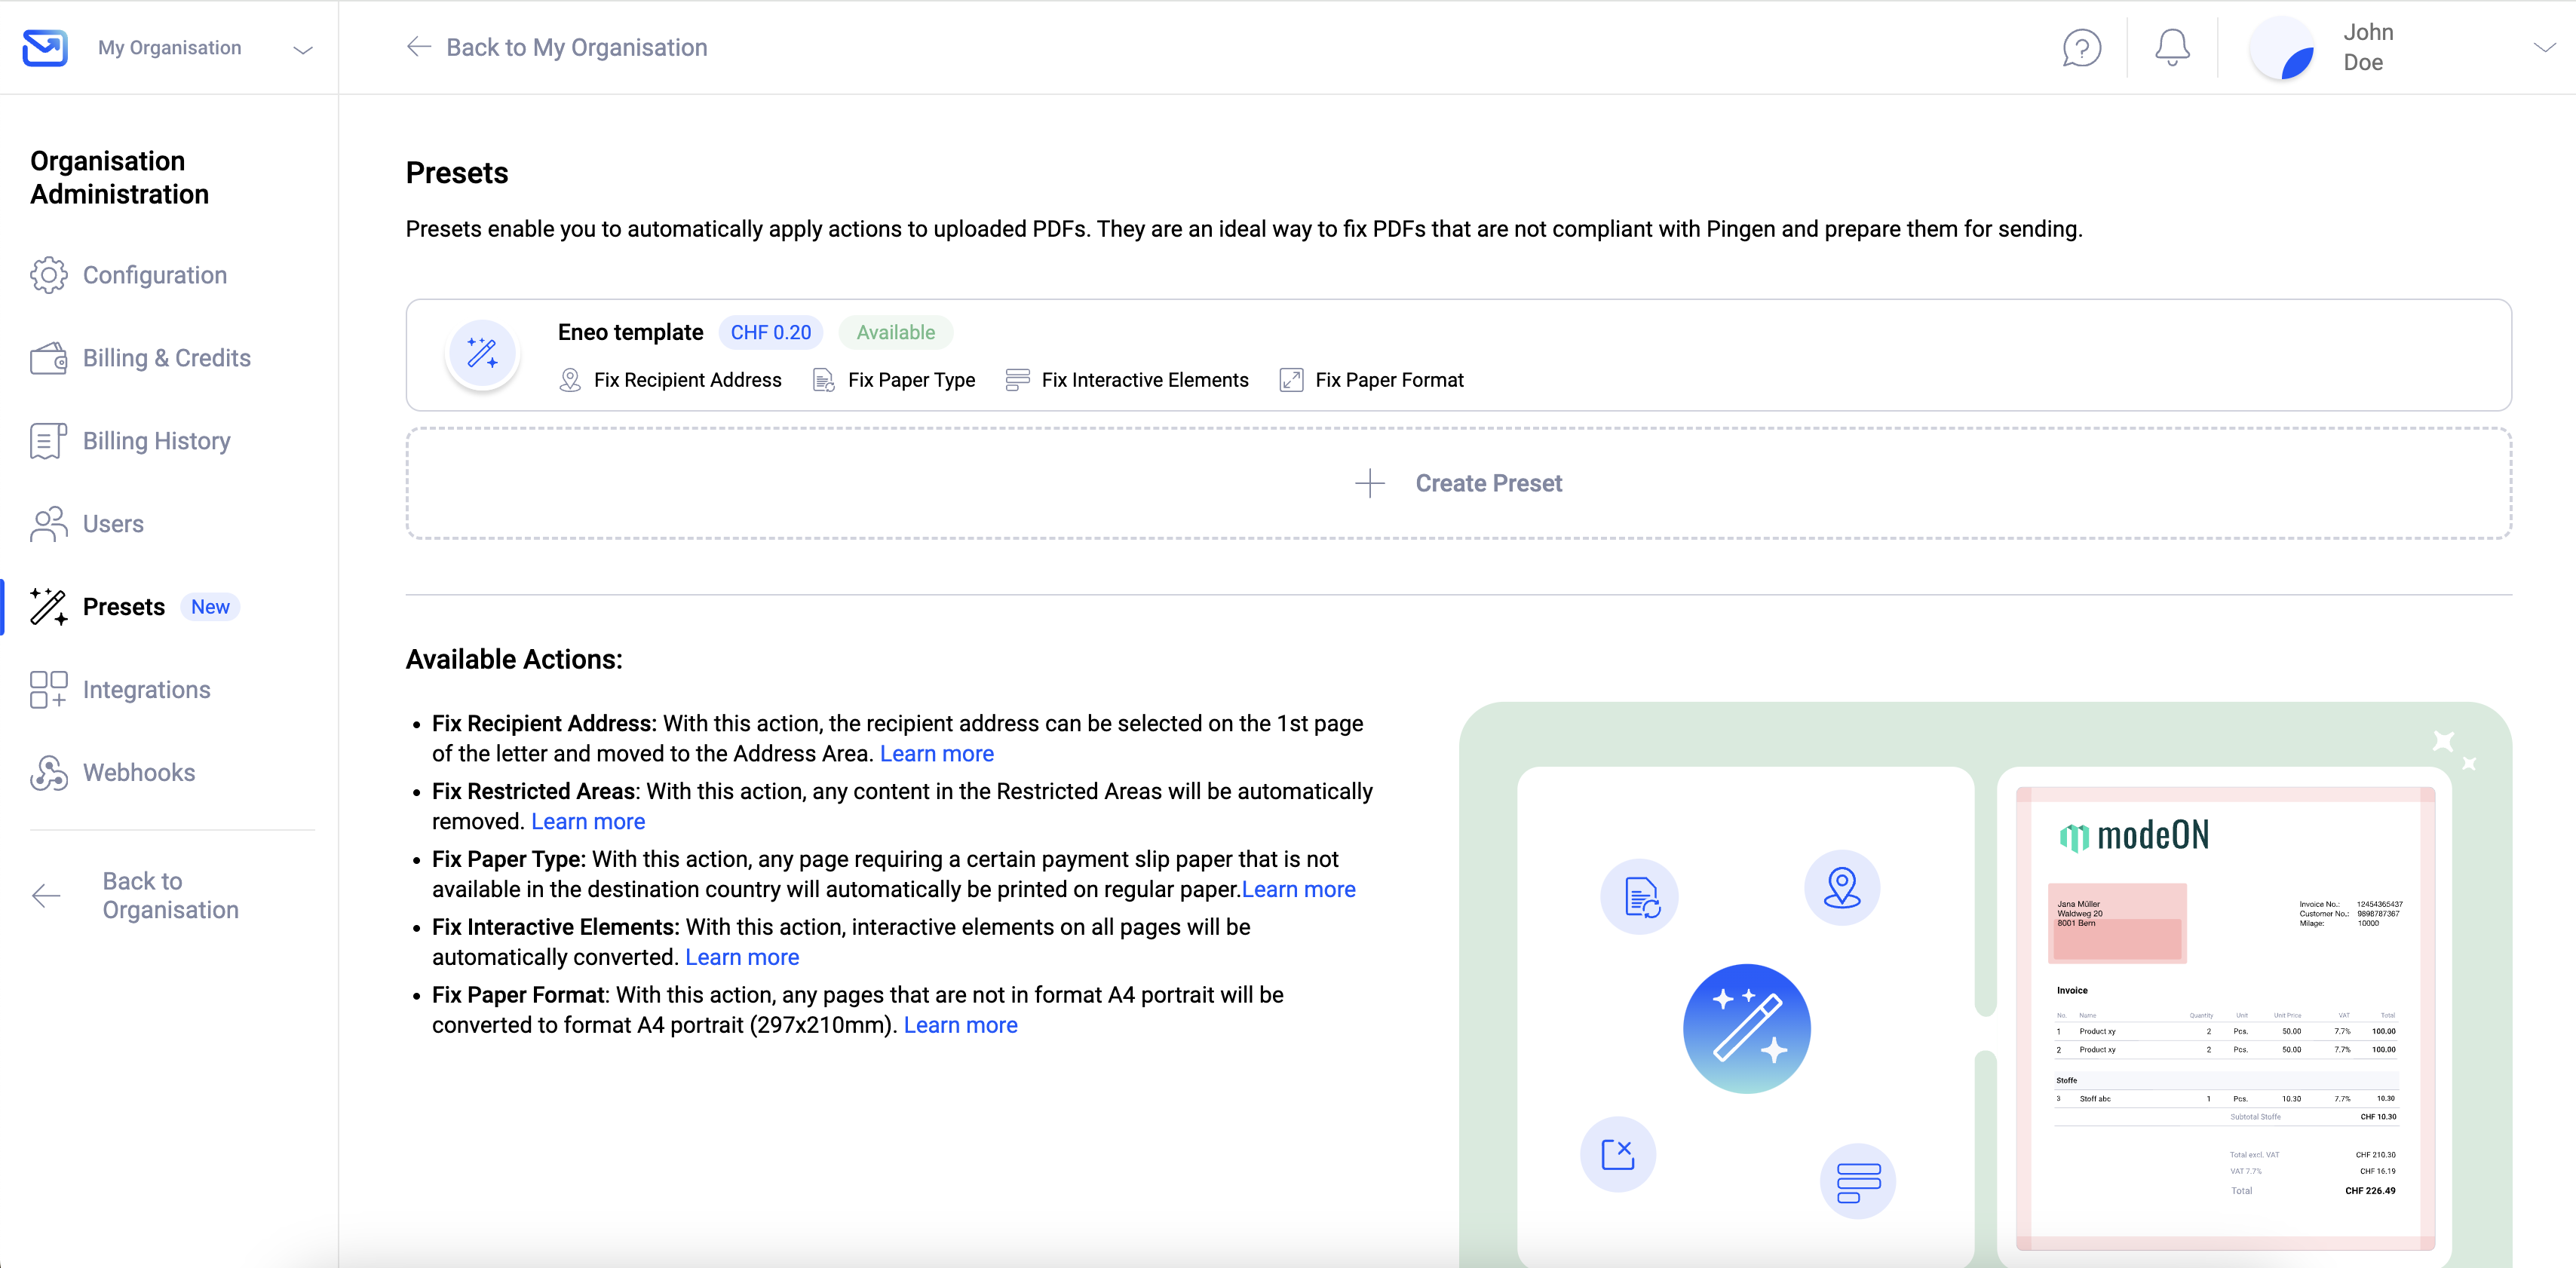Viewport: 2576px width, 1268px height.
Task: Open Learn more for Fix Paper Type
Action: pos(1298,890)
